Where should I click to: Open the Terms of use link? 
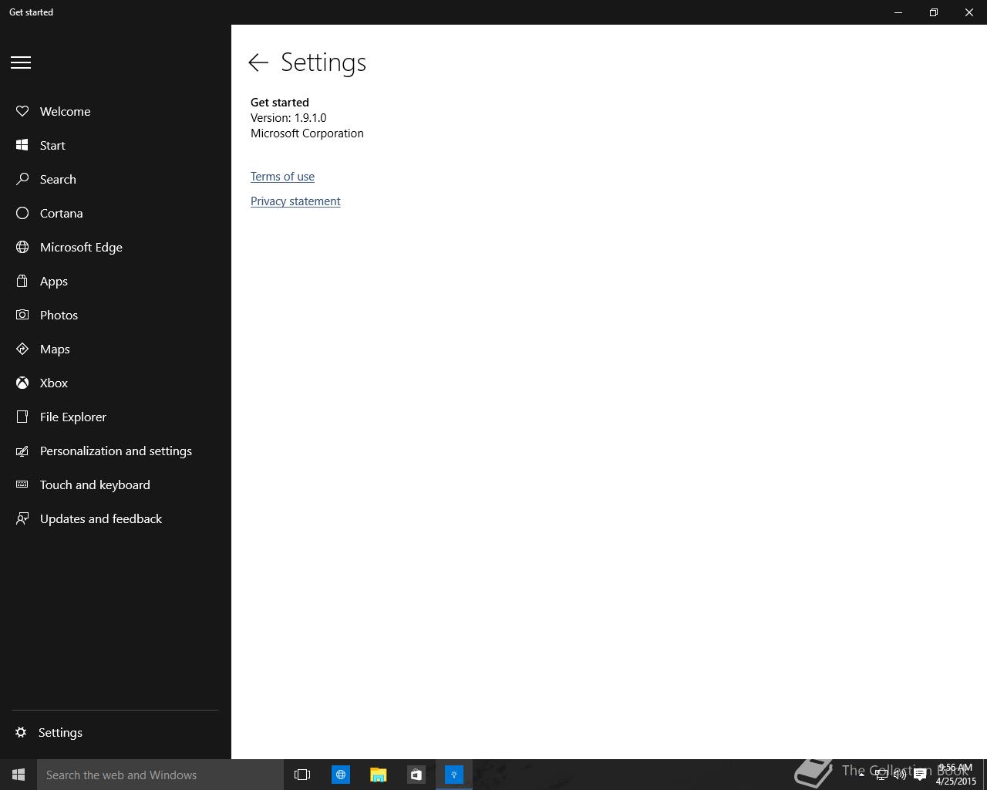tap(282, 177)
